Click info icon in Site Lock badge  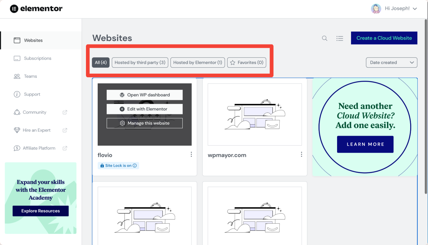click(x=134, y=166)
